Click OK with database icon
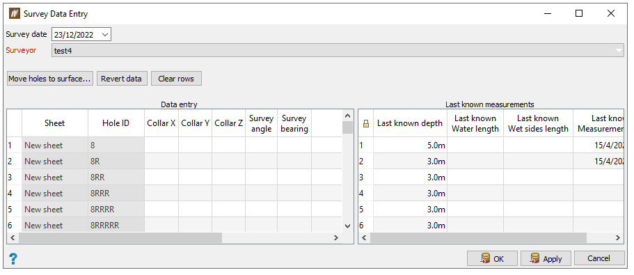The image size is (634, 275). point(492,258)
